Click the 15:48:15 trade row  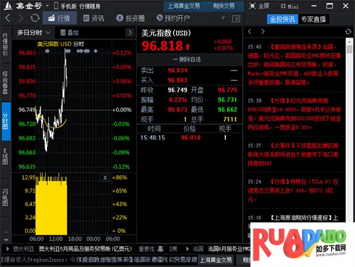click(189, 138)
